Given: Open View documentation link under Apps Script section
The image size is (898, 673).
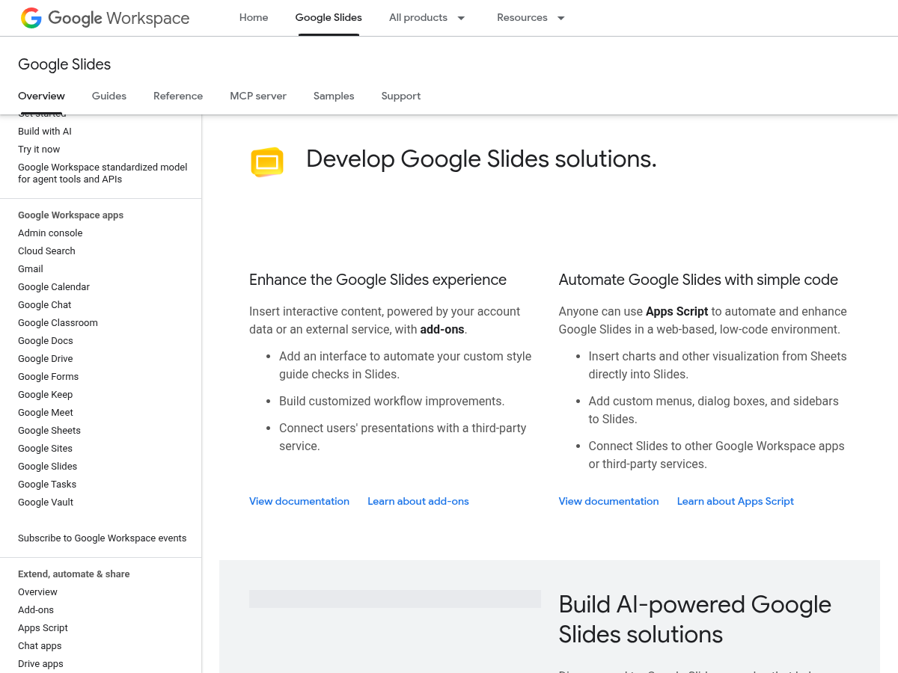Looking at the screenshot, I should click(x=609, y=501).
